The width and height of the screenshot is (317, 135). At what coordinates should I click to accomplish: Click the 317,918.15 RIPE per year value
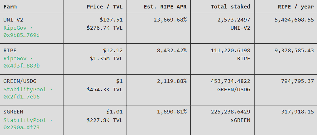297,112
